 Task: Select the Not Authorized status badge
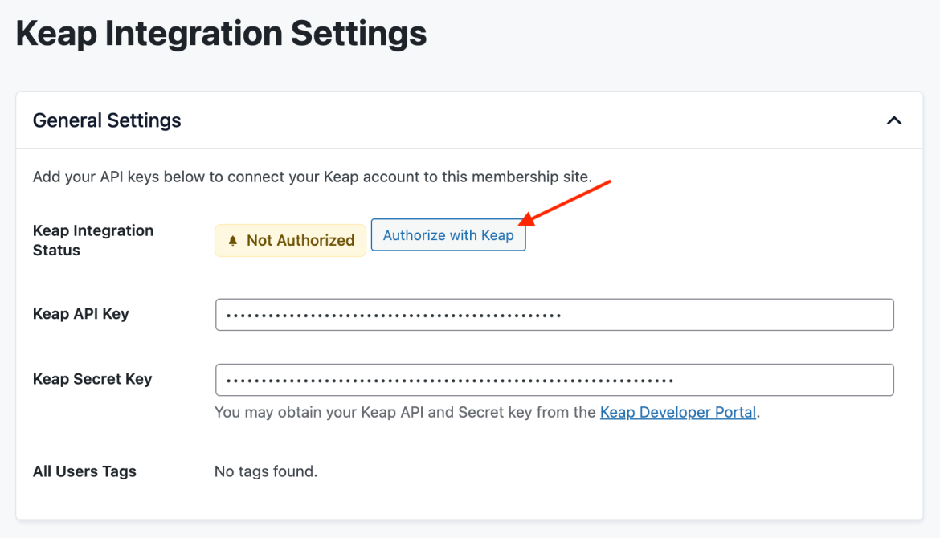(x=290, y=239)
